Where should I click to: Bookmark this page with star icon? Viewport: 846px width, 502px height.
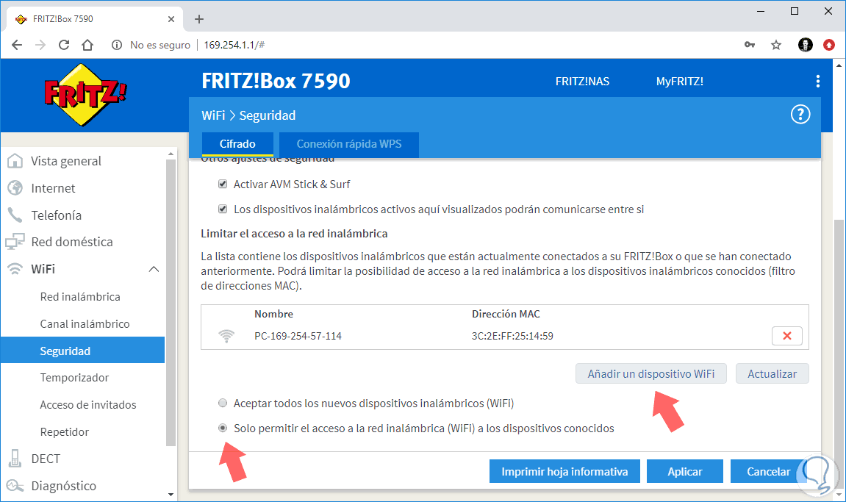coord(776,45)
